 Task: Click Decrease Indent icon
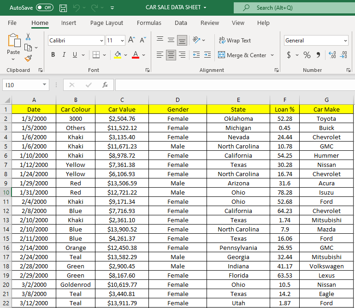[x=196, y=55]
